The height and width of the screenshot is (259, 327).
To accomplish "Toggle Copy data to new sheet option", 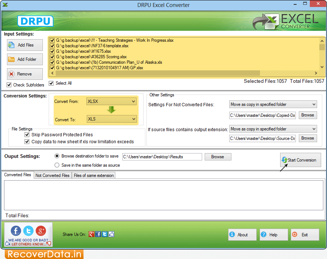I will coord(27,141).
